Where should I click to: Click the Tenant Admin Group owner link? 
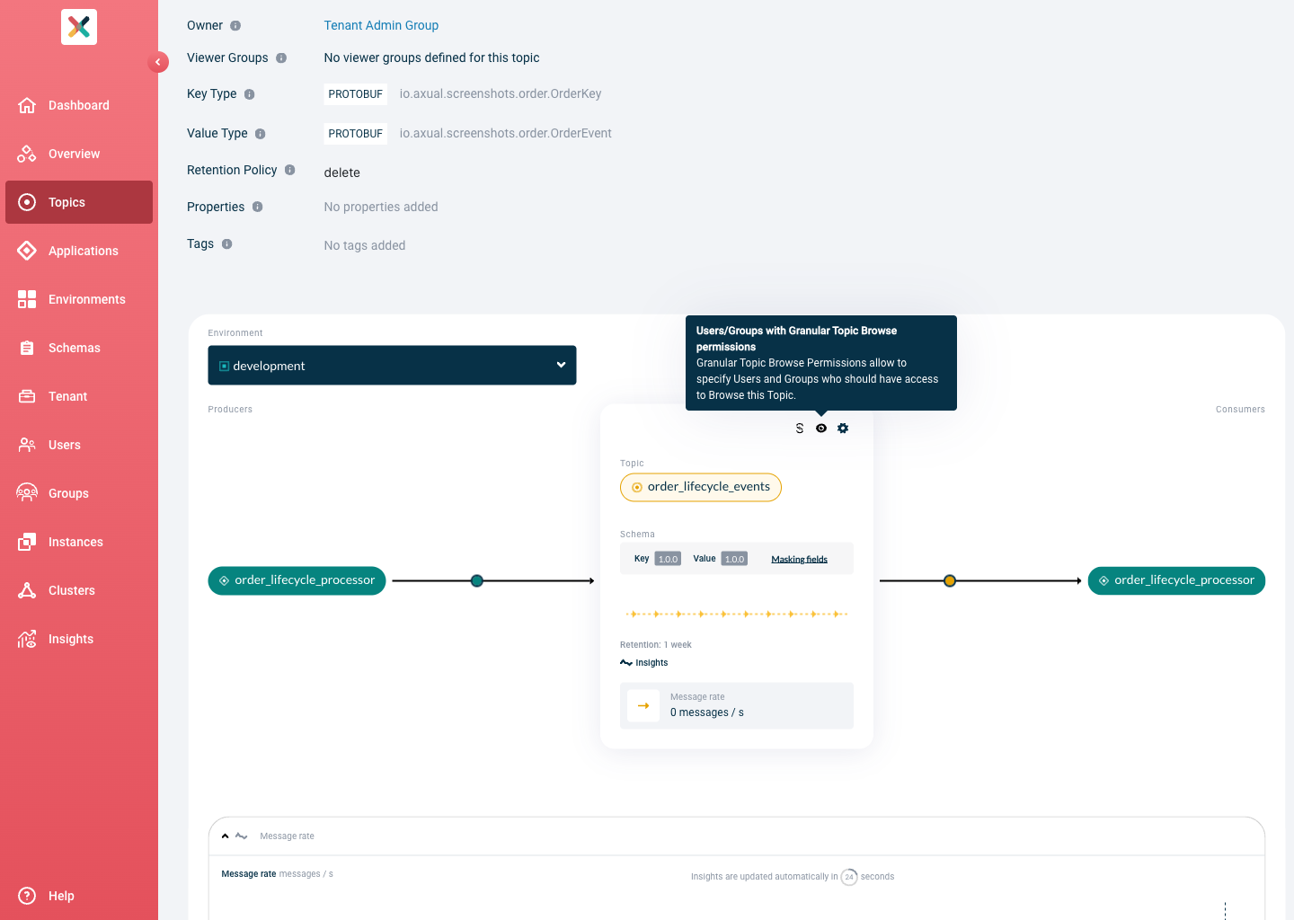tap(381, 25)
